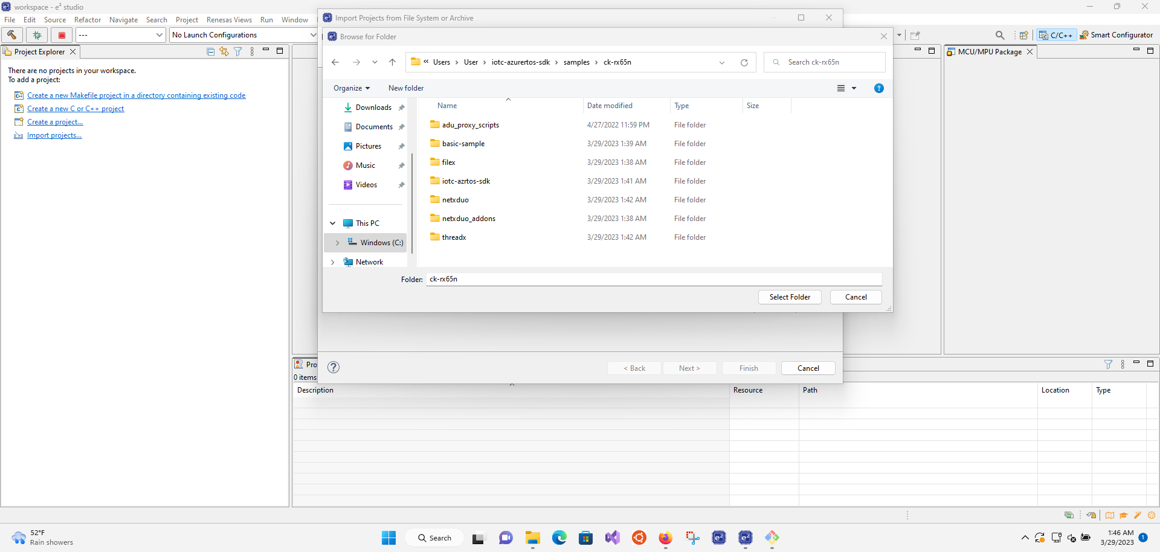Open the Organize dropdown menu
This screenshot has height=552, width=1160.
pos(352,88)
